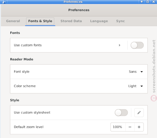This screenshot has height=138, width=157.
Task: Open the Font style Sans dropdown
Action: pyautogui.click(x=136, y=72)
